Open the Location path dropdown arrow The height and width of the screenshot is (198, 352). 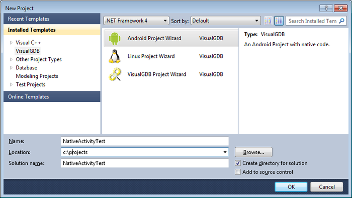pyautogui.click(x=225, y=152)
